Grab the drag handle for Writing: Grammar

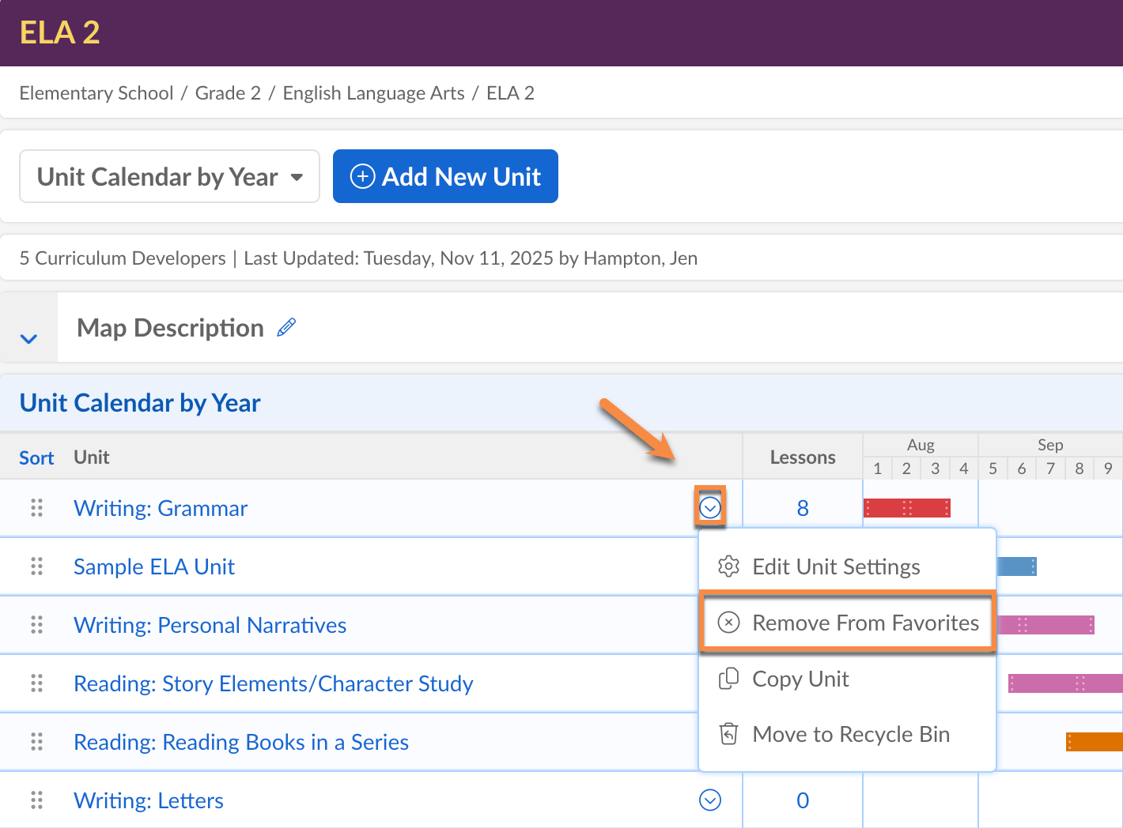coord(36,508)
